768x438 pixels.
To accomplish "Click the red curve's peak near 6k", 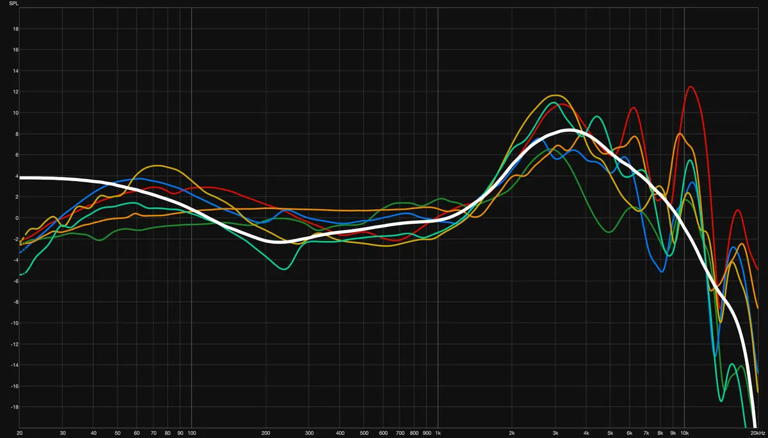I will (634, 107).
